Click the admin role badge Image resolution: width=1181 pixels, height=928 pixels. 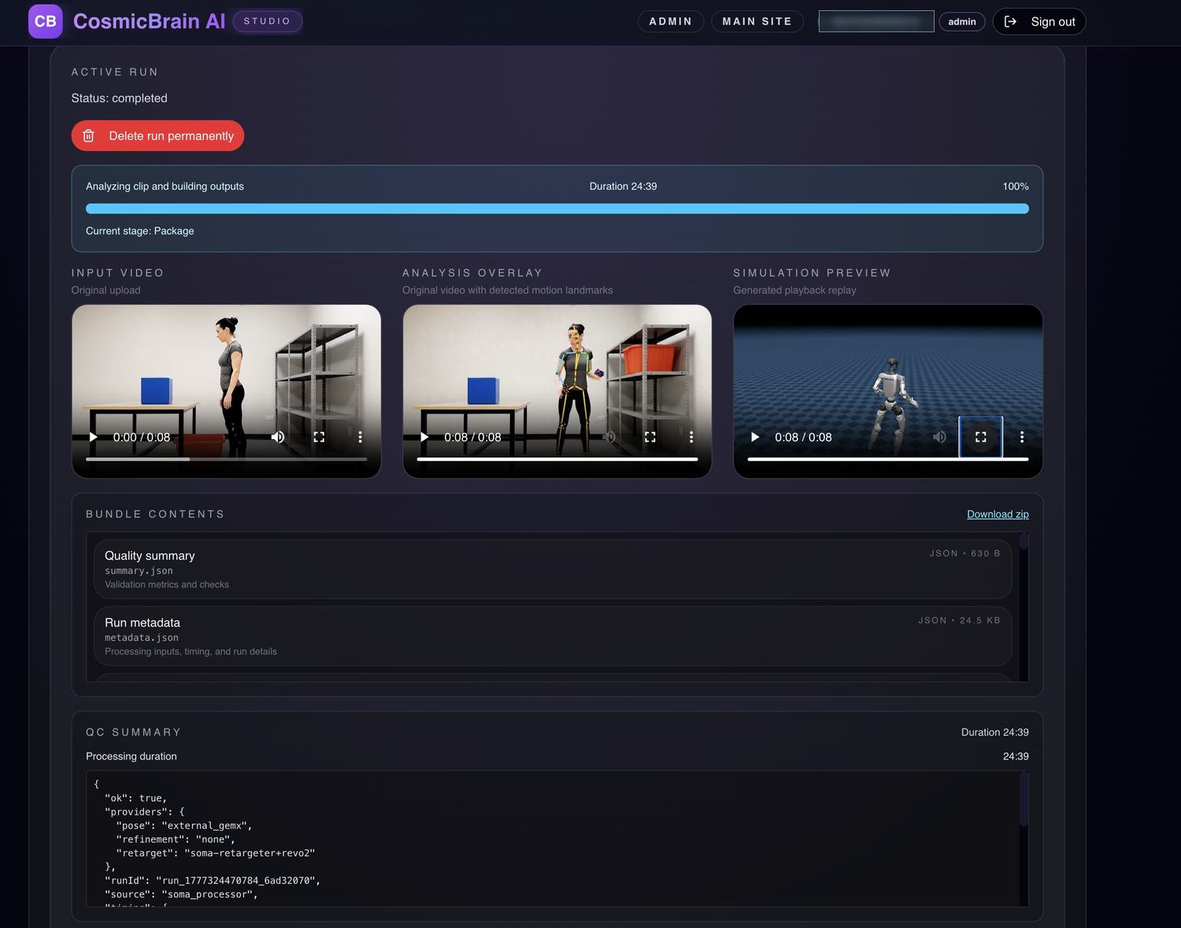[962, 21]
